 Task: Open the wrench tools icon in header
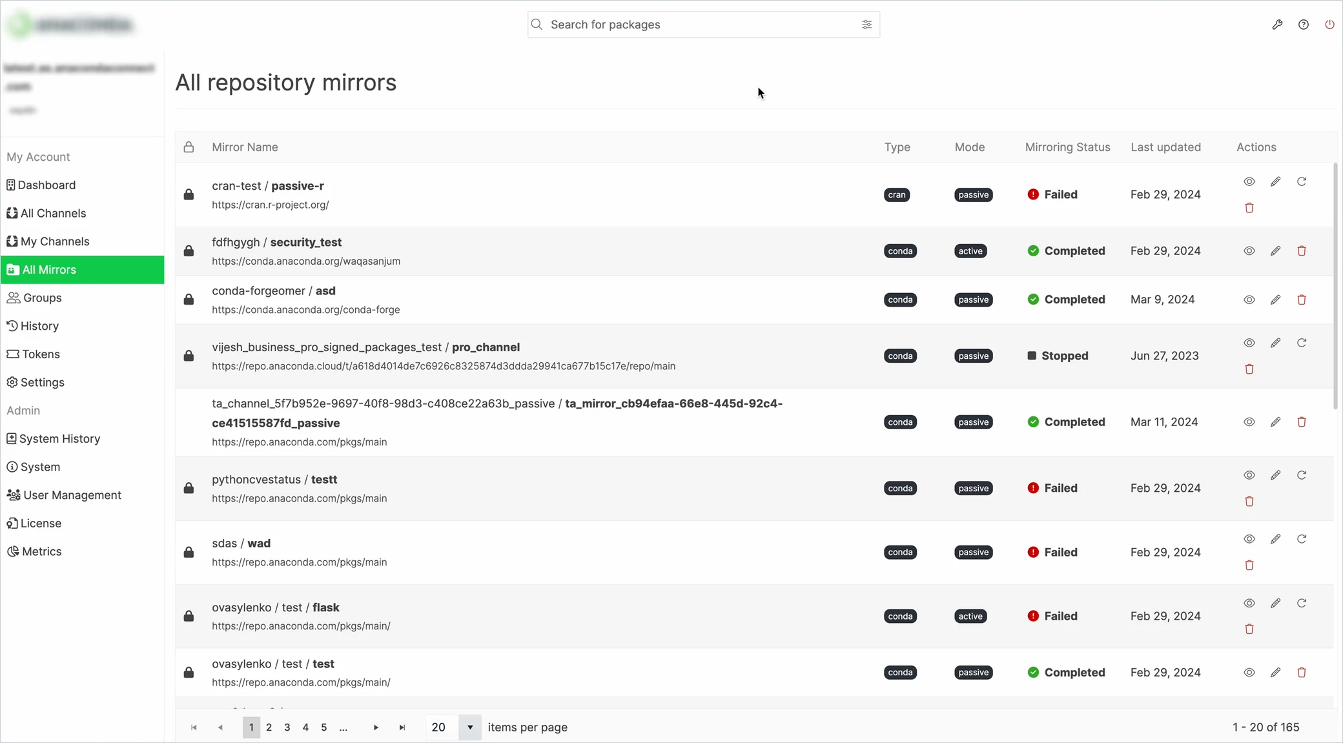pos(1277,25)
